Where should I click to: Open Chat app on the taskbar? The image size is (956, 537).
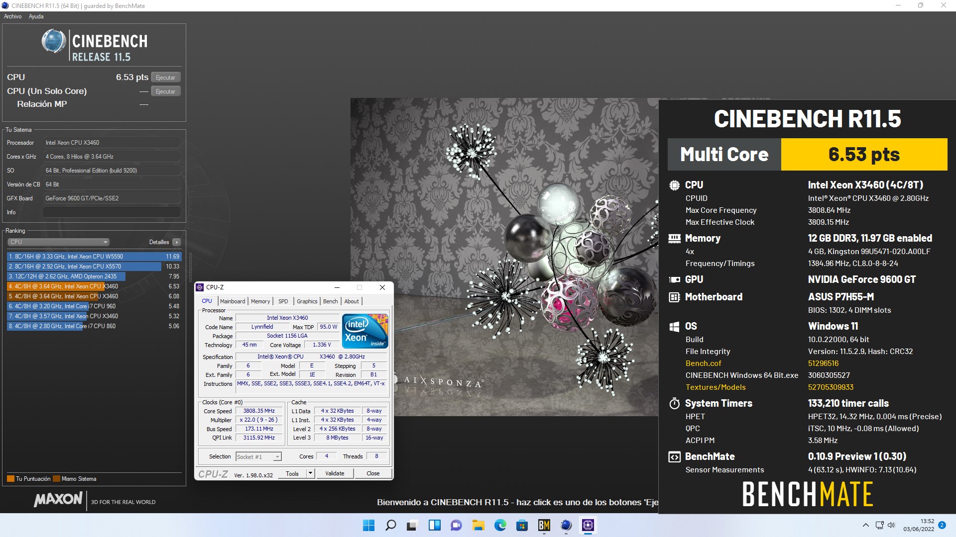click(x=457, y=526)
